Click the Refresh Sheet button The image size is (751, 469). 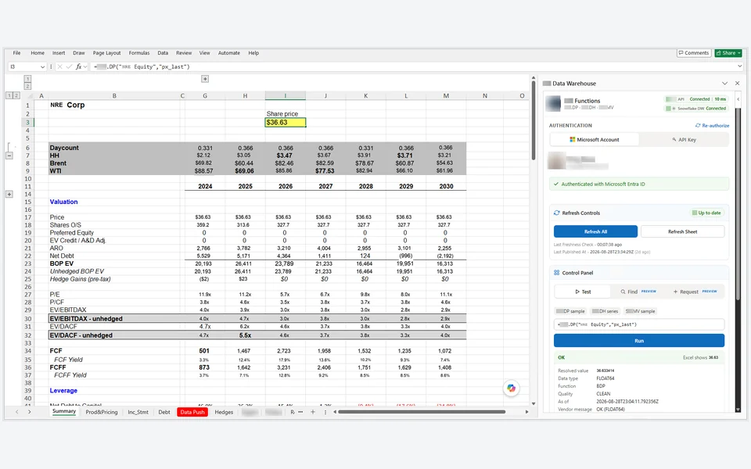click(x=682, y=231)
